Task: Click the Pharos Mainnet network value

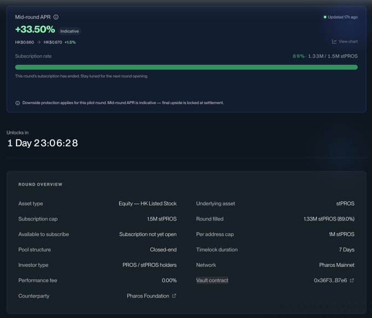Action: [x=336, y=265]
